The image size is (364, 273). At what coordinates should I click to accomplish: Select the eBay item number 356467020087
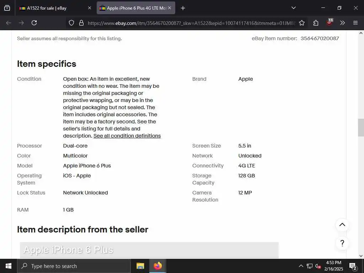tap(320, 38)
